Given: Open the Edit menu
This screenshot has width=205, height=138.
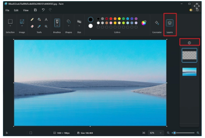Looking at the screenshot, I should pos(16,10).
